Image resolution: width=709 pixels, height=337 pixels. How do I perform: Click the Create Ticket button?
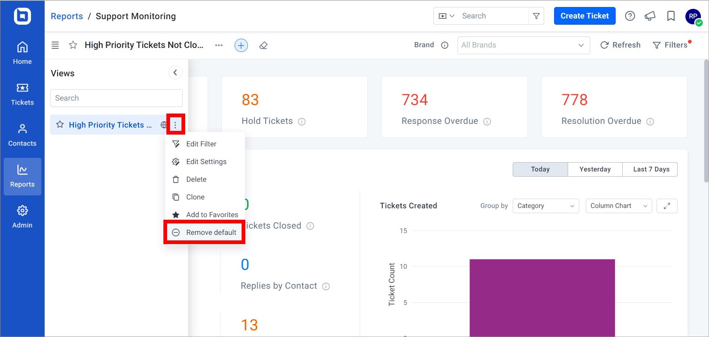click(x=585, y=16)
